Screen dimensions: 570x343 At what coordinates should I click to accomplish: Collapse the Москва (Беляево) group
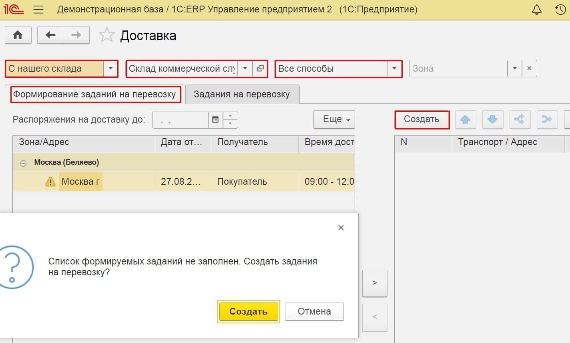pyautogui.click(x=23, y=162)
